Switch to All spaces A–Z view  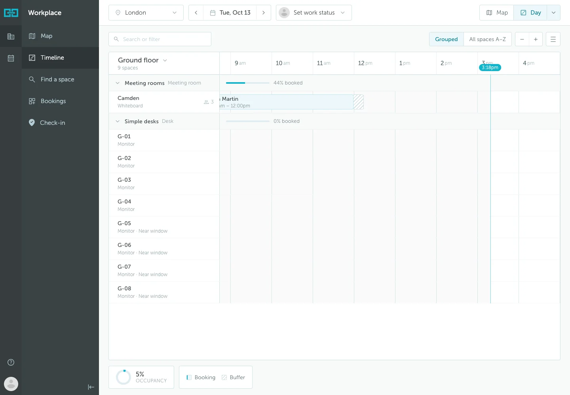tap(488, 39)
